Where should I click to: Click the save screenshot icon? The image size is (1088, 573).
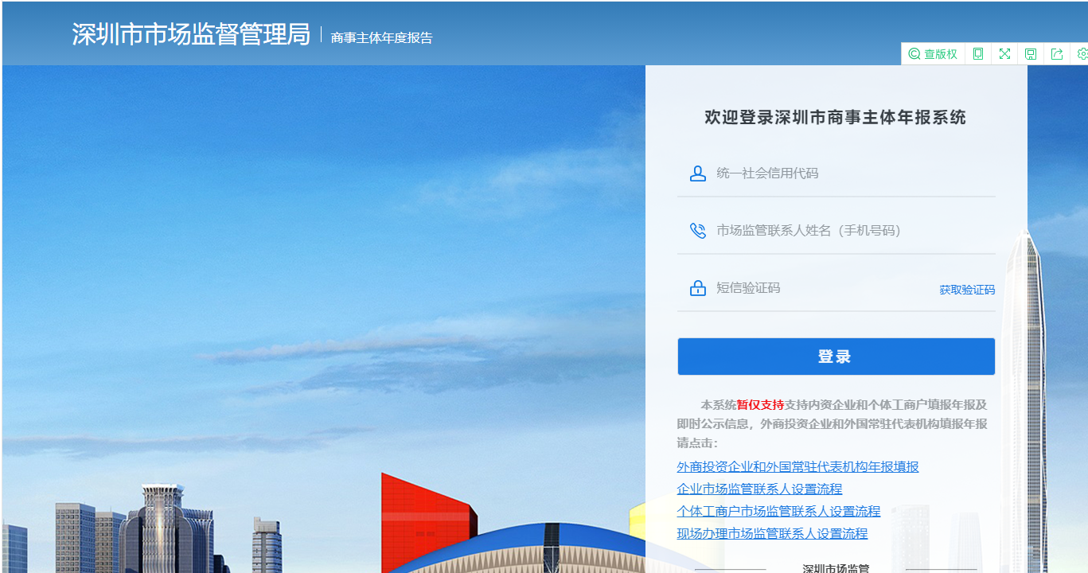pyautogui.click(x=1031, y=54)
